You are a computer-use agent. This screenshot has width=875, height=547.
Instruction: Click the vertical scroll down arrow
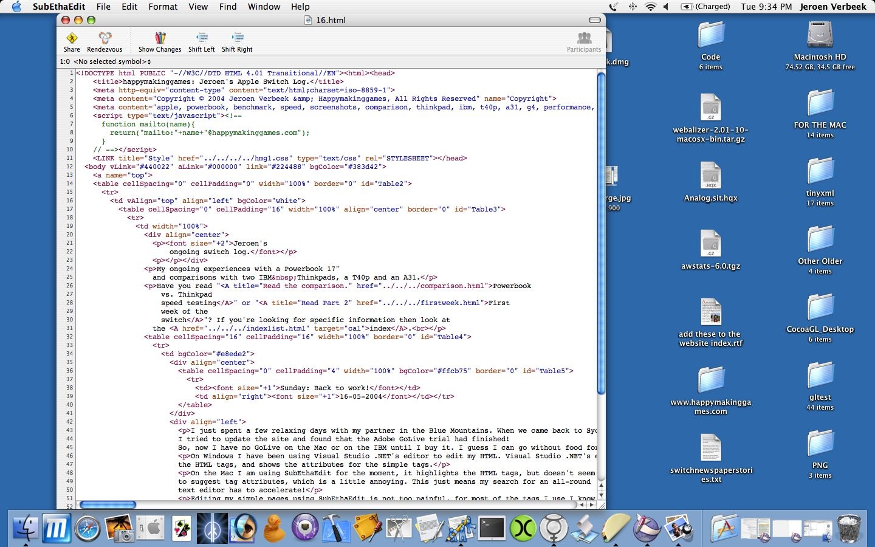point(601,494)
